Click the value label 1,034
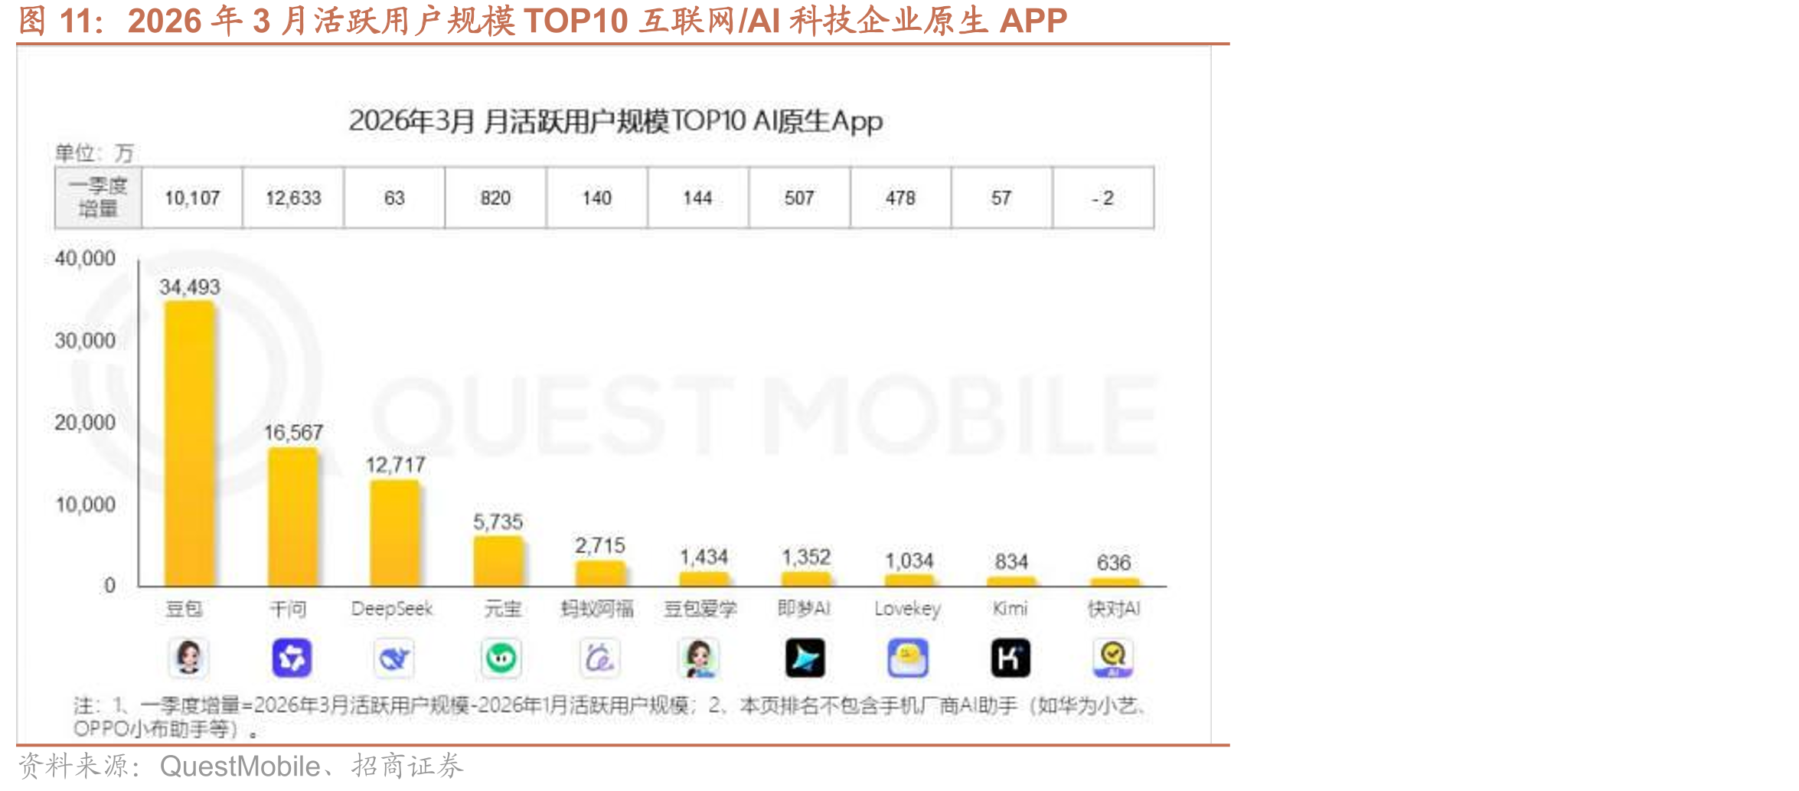Screen dimensions: 1799x791 pos(909,561)
